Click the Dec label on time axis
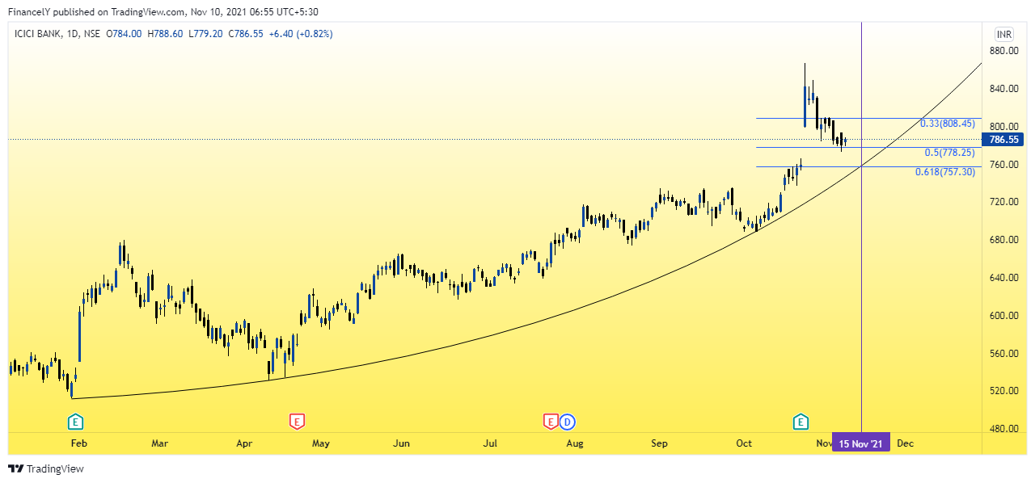The image size is (1035, 483). point(906,443)
